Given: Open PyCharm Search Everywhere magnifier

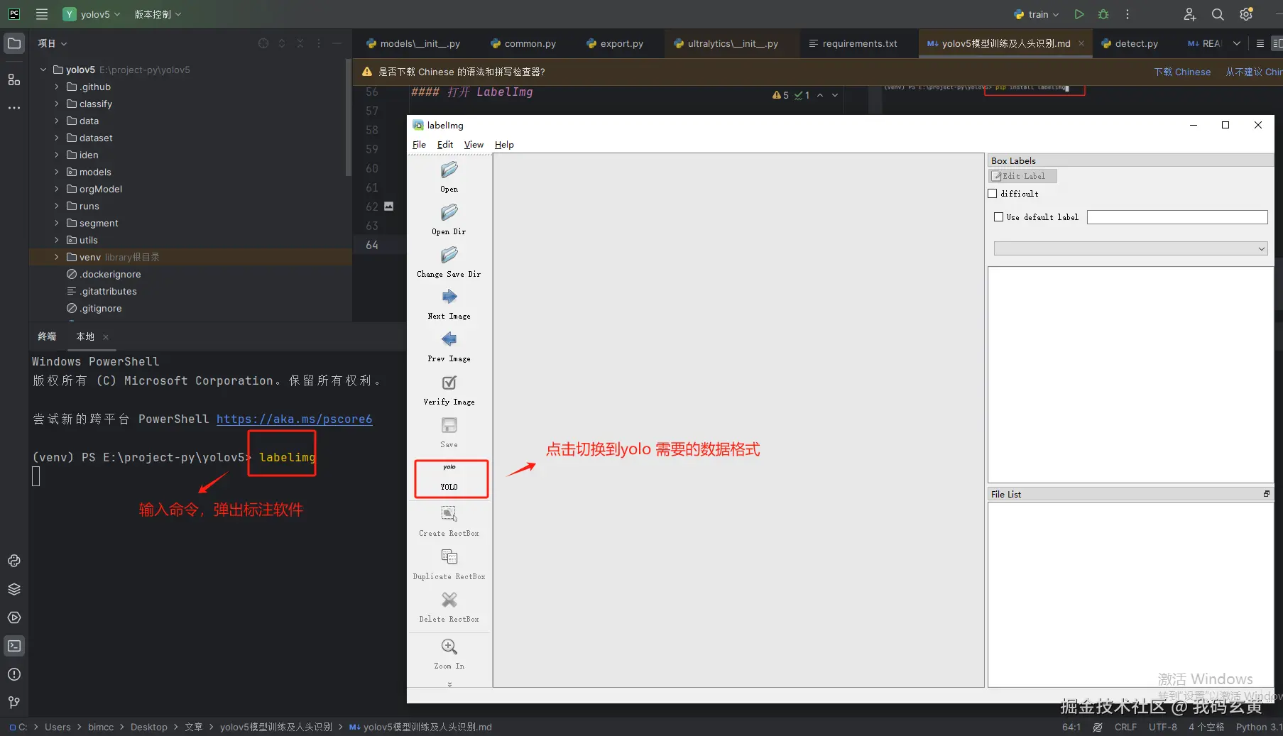Looking at the screenshot, I should click(x=1218, y=14).
